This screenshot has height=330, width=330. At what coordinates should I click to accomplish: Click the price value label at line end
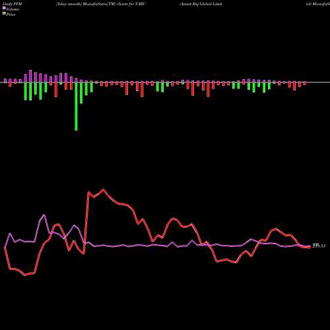(x=319, y=246)
